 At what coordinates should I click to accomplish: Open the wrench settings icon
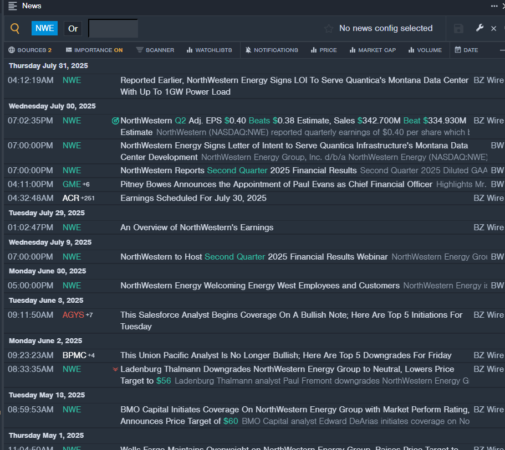coord(480,28)
